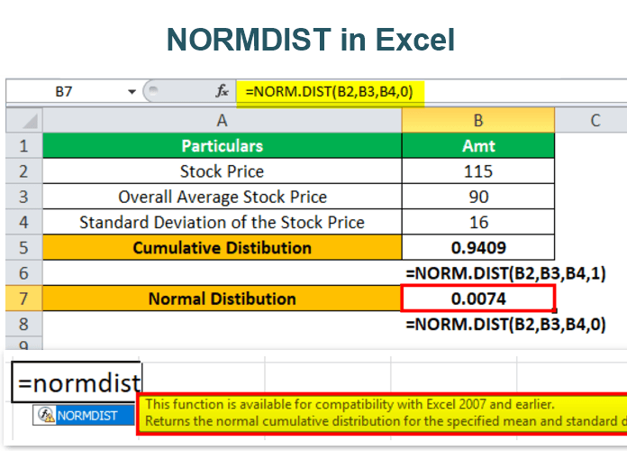The image size is (627, 451).
Task: Click the cell being edited with =normdist
Action: (76, 382)
